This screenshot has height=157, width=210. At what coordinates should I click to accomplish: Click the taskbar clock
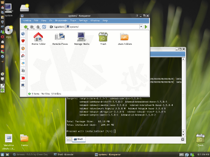tap(203, 154)
